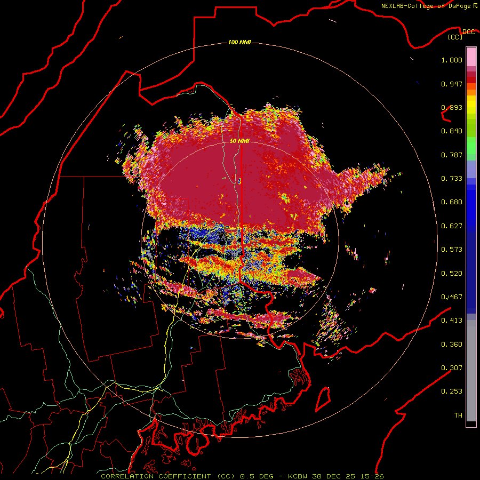
Task: Click the 0.787 scale value
Action: 452,155
